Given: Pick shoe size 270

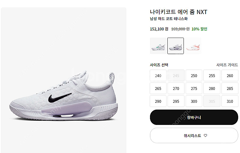Looking at the screenshot, I should [x=176, y=88].
